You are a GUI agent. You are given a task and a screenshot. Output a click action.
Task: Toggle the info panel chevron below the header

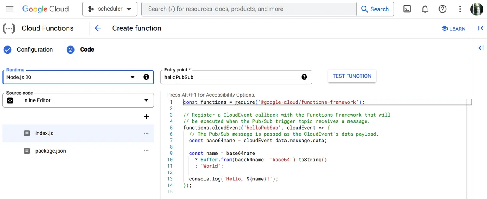481,48
